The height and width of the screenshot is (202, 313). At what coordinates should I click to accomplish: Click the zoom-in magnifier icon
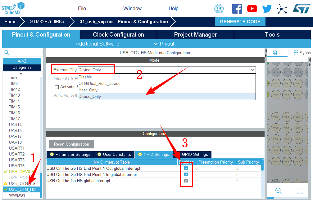278,191
